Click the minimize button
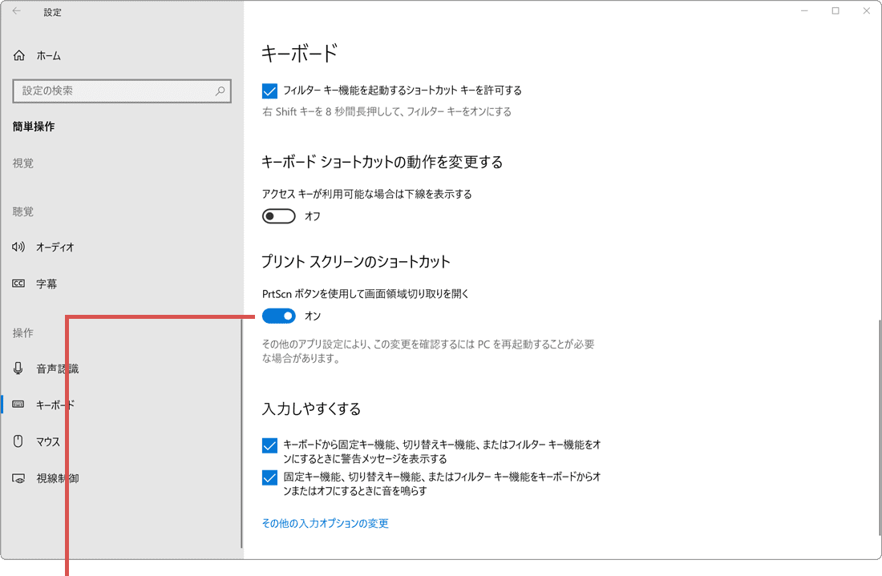Screen dimensions: 882x576 point(803,10)
